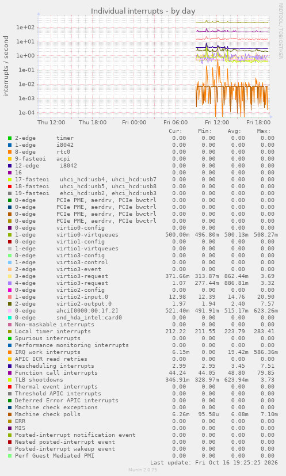Click the '19-fasteoi ehci_hcd:usb2, ehci_hcd:usb3' legend label
286x476 pixels.
(x=86, y=193)
